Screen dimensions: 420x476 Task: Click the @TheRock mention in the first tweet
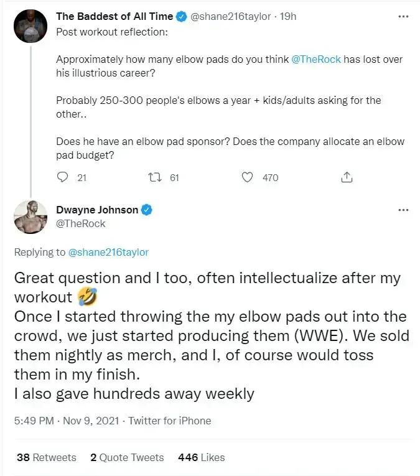(316, 59)
